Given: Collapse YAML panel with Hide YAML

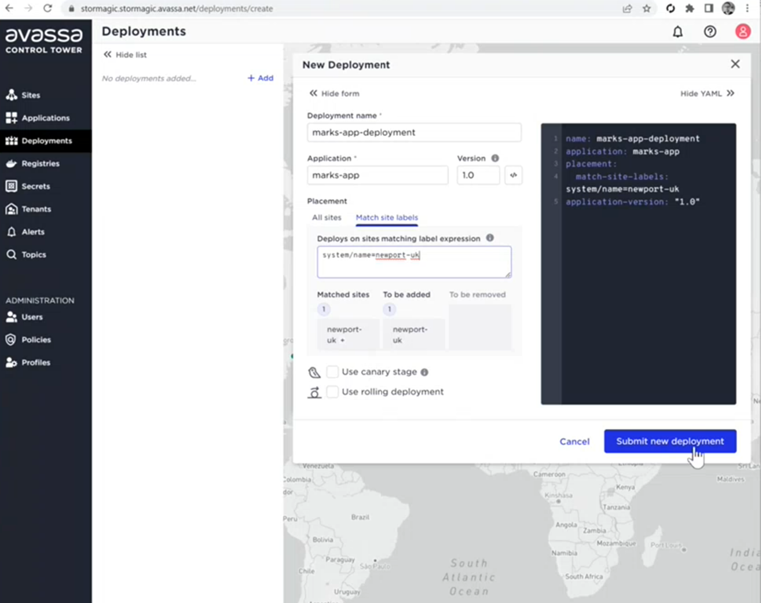Looking at the screenshot, I should pyautogui.click(x=707, y=94).
